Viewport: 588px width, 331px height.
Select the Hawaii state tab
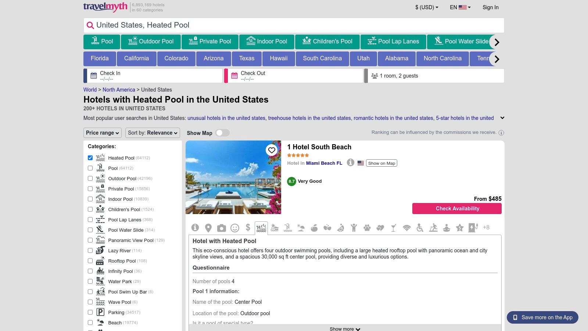[x=279, y=58]
